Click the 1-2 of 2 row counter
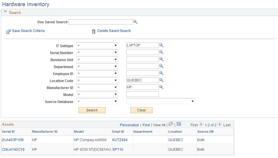 [210, 125]
